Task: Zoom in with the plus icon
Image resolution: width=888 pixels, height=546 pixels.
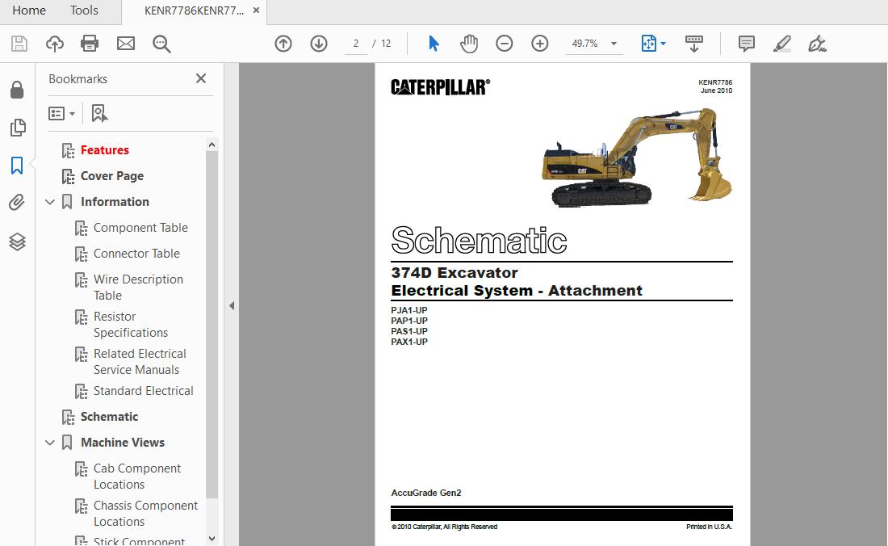Action: 540,44
